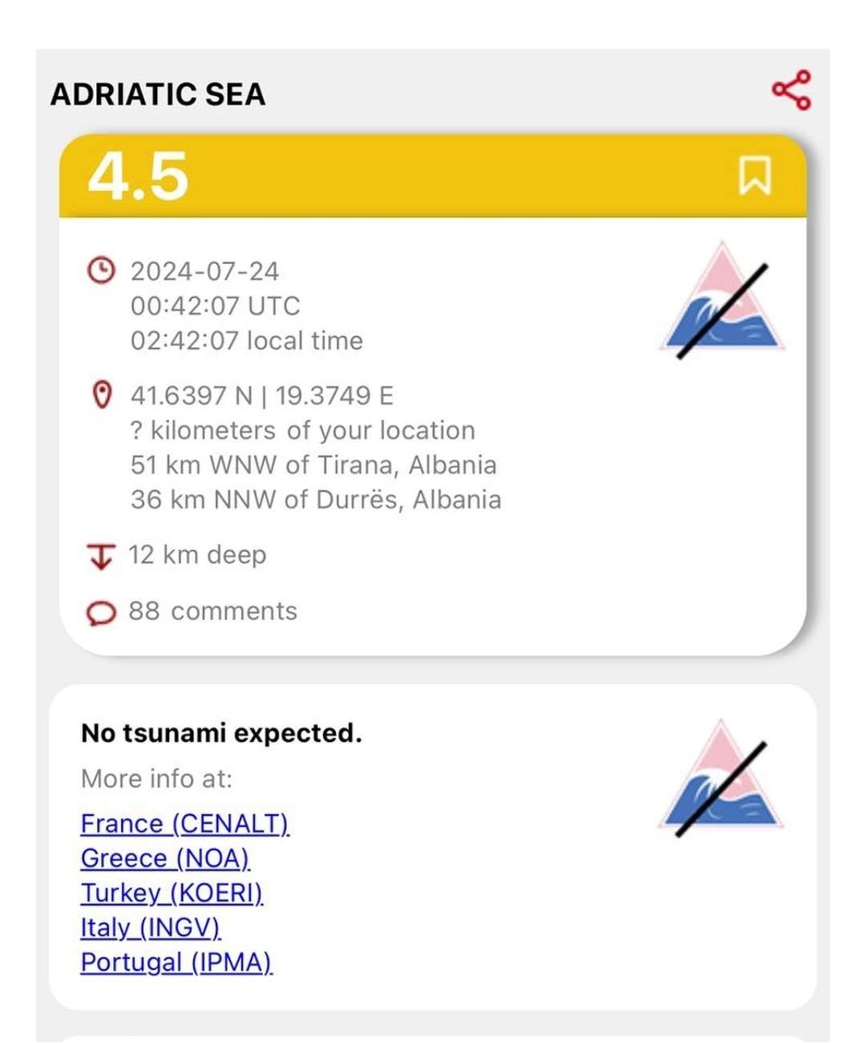Screen dimensions: 866x1043
Task: Open the Italy (INGV) link
Action: (x=151, y=927)
